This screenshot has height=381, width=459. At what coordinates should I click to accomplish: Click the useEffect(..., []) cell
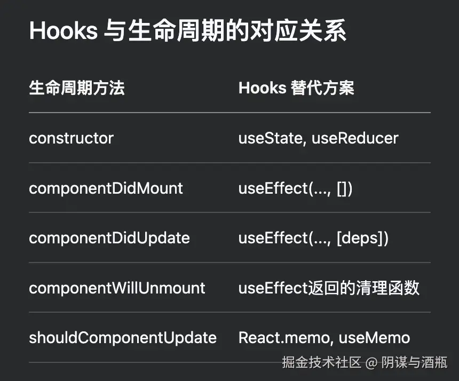tap(295, 188)
